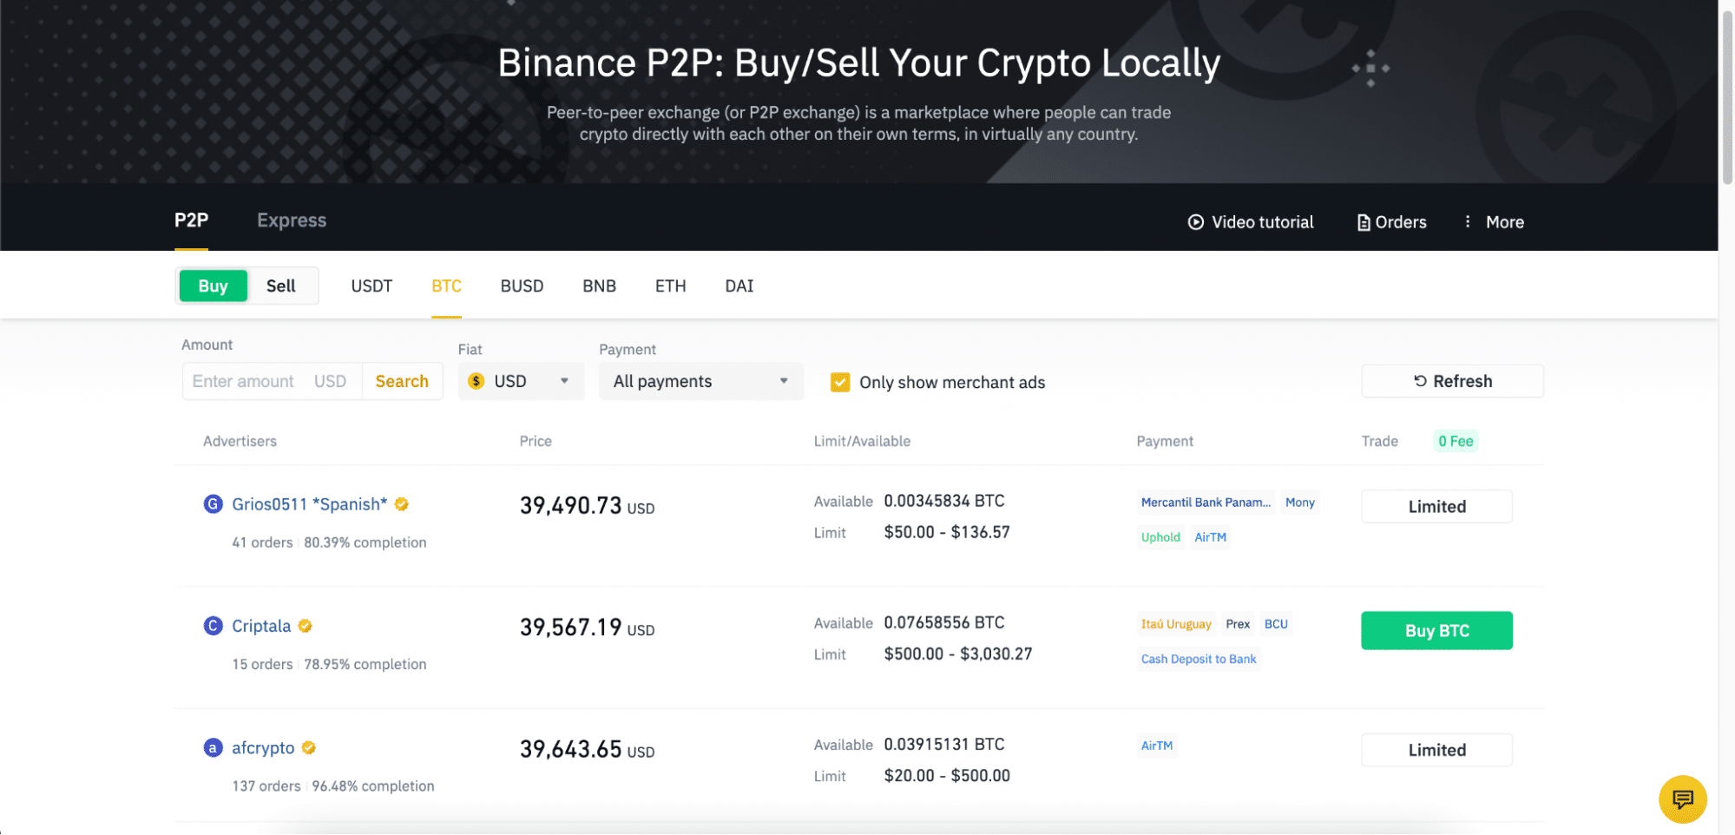This screenshot has height=835, width=1735.
Task: Click verified badge next to Grios0511
Action: click(401, 504)
